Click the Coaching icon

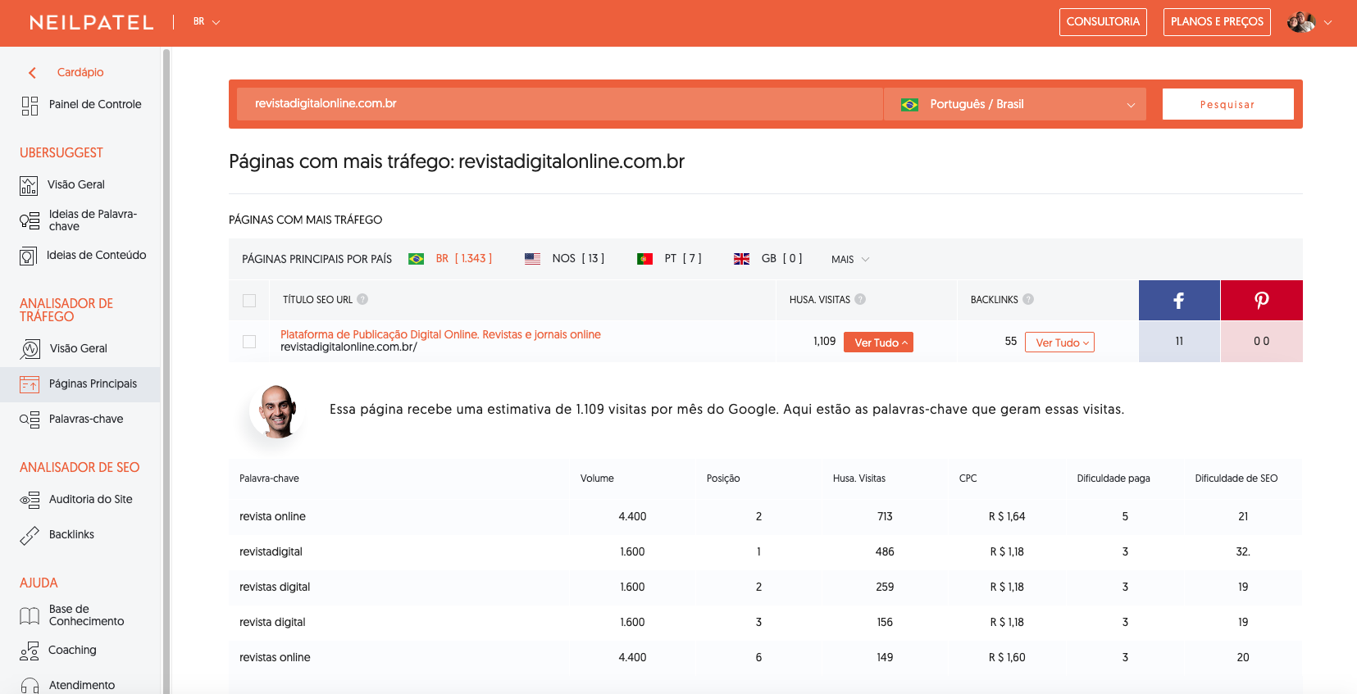(30, 651)
